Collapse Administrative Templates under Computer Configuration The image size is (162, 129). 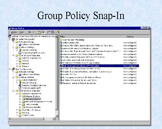click(x=13, y=55)
